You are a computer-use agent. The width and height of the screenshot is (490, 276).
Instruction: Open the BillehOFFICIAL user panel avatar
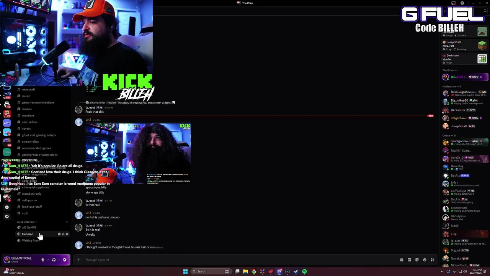tap(7, 260)
